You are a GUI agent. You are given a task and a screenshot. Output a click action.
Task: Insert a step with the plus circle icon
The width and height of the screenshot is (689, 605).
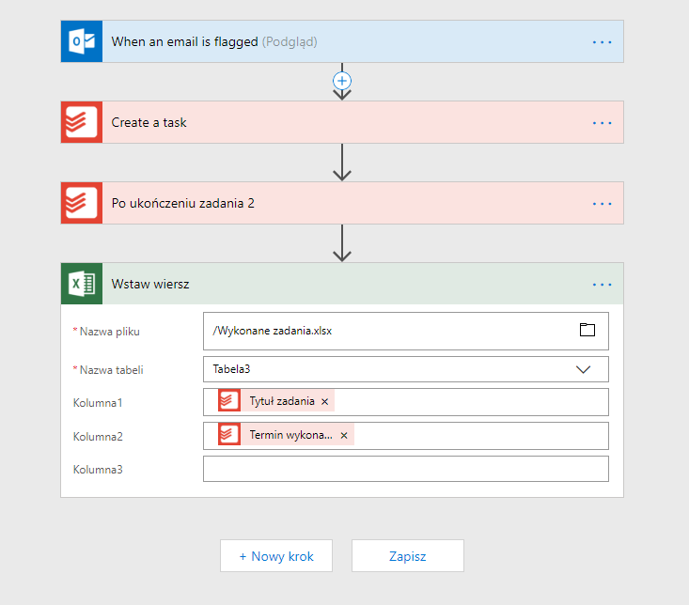pos(342,81)
